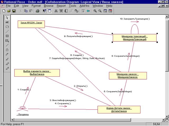Select the Note tool in toolbox
The height and width of the screenshot is (126, 169).
click(x=7, y=27)
